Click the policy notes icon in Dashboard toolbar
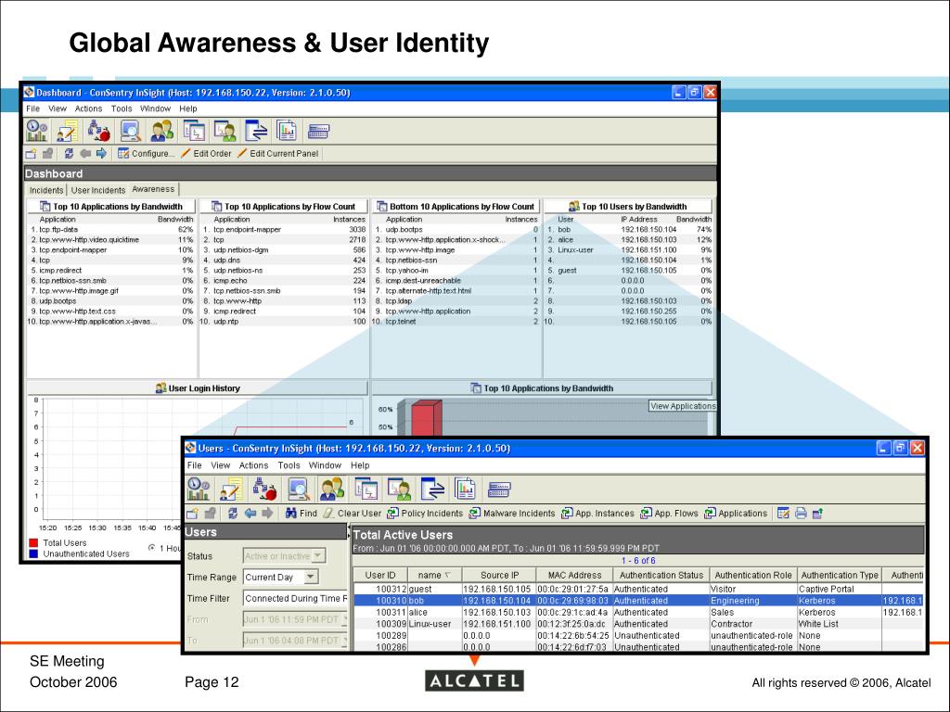Viewport: 950px width, 712px height. point(67,130)
